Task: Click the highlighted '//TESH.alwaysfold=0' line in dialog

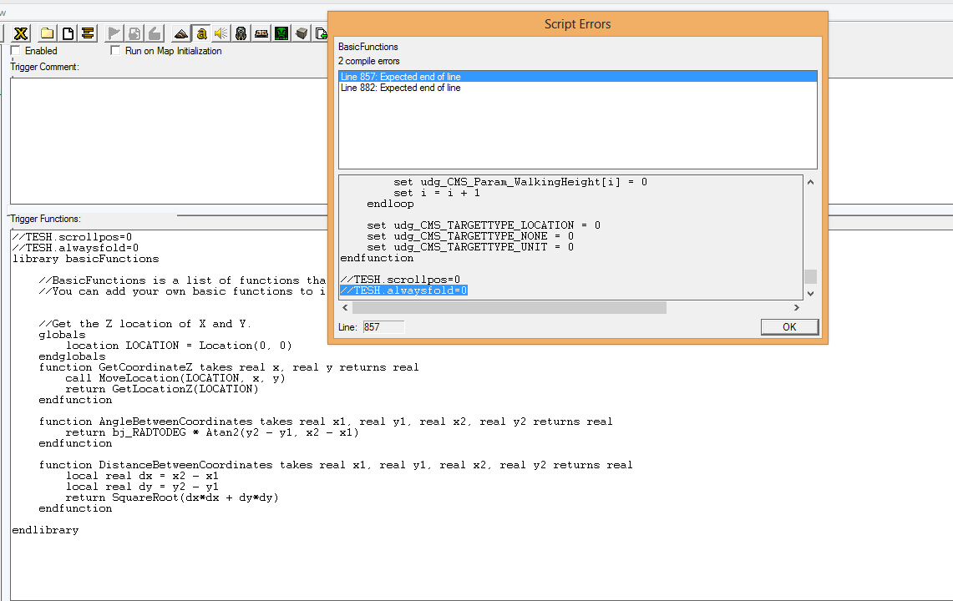Action: click(x=403, y=290)
